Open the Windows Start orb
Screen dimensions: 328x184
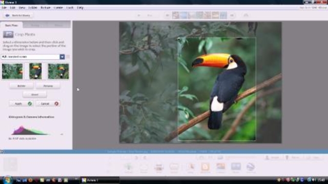[7, 180]
